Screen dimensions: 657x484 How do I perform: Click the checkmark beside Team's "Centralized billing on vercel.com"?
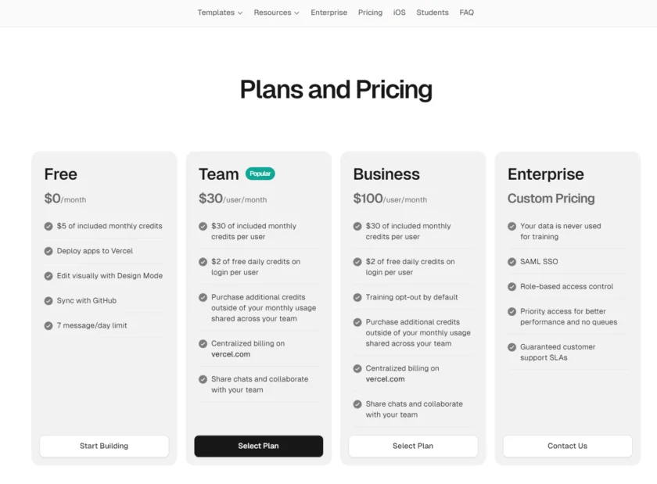202,342
